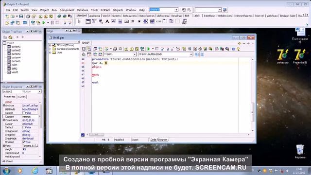Open the Component menu
Viewport: 311px width, 175px height.
point(67,10)
